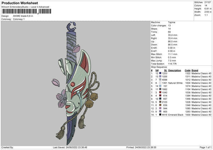This screenshot has width=213, height=150.
Task: Select the navy swatch for thread 697
Action: [160, 99]
